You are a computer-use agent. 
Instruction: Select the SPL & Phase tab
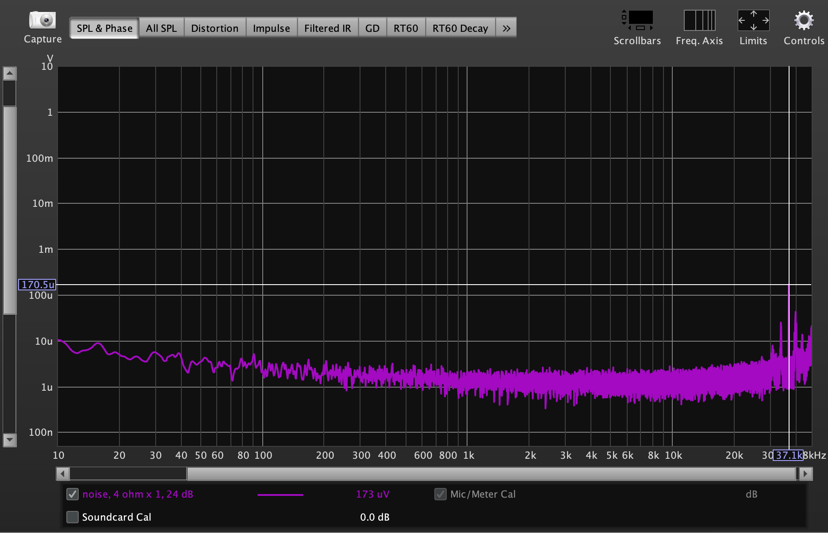click(x=104, y=28)
